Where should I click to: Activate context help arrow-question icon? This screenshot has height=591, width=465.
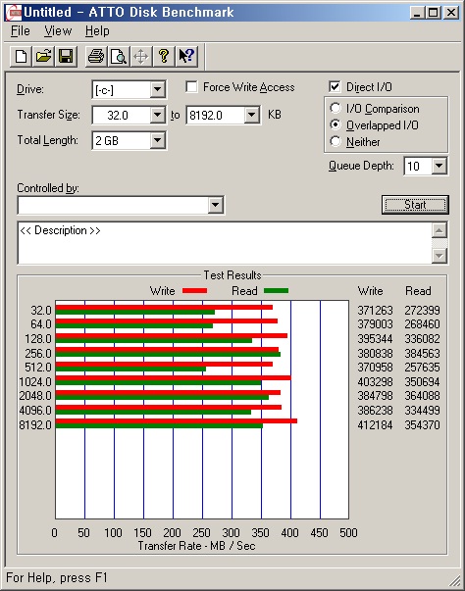click(x=186, y=57)
